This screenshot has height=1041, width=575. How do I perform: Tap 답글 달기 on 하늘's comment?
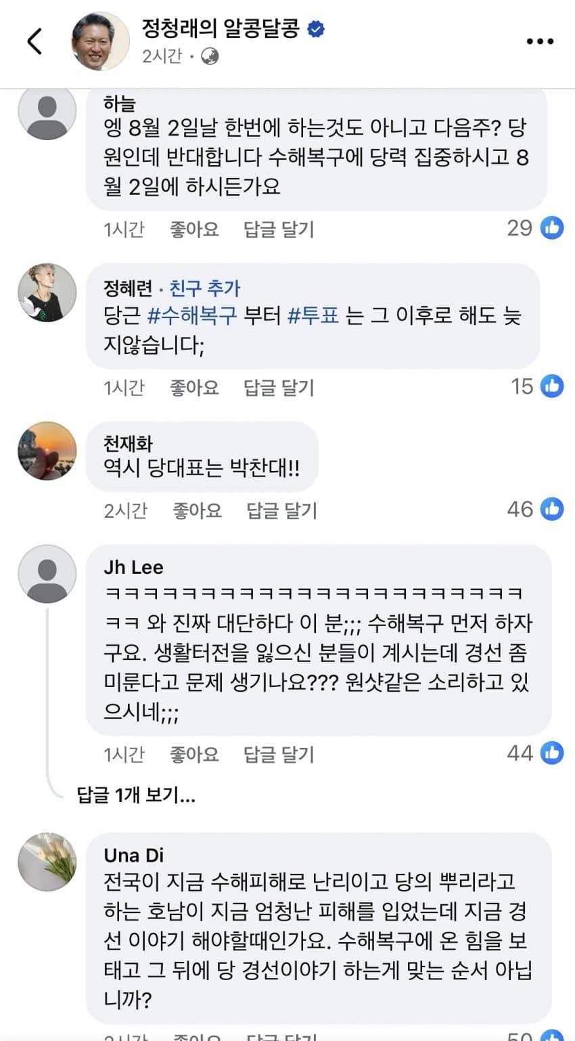(x=279, y=229)
